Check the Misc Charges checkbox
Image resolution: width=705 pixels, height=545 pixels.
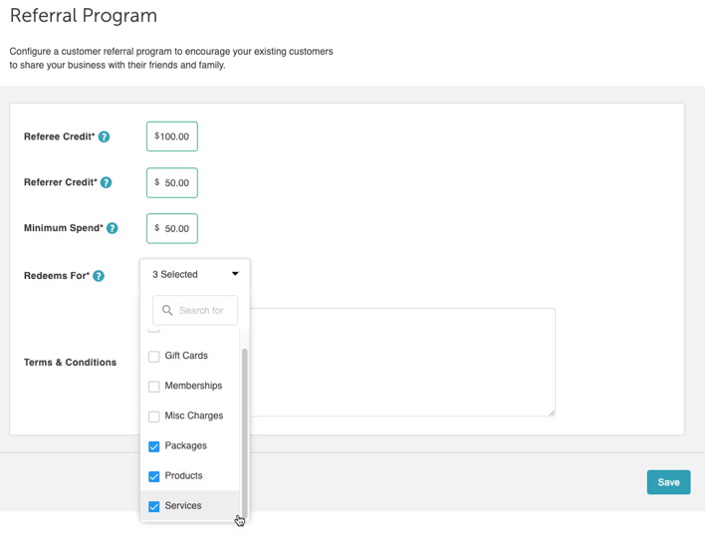(153, 416)
